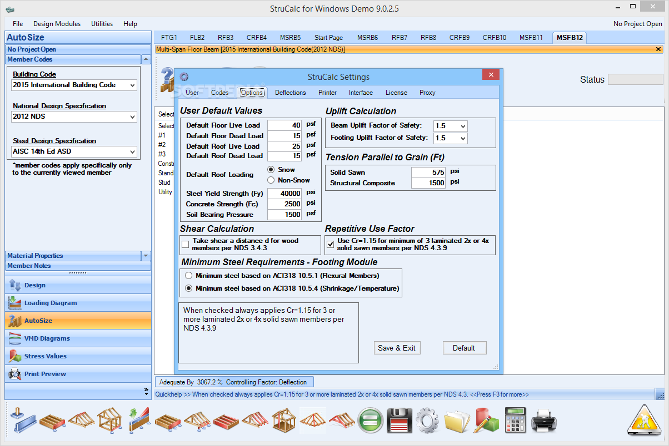This screenshot has width=669, height=446.
Task: Open the Proxy tab in Settings
Action: (x=427, y=93)
